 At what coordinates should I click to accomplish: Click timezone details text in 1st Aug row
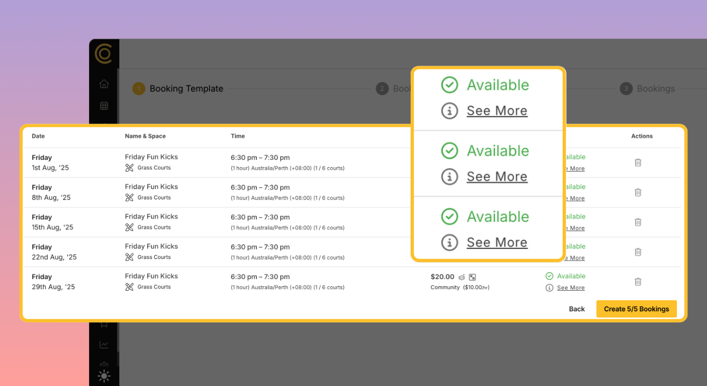[287, 168]
